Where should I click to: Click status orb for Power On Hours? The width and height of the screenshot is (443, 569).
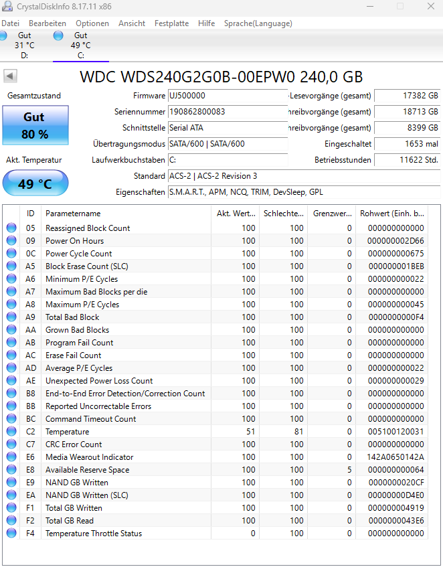point(11,240)
